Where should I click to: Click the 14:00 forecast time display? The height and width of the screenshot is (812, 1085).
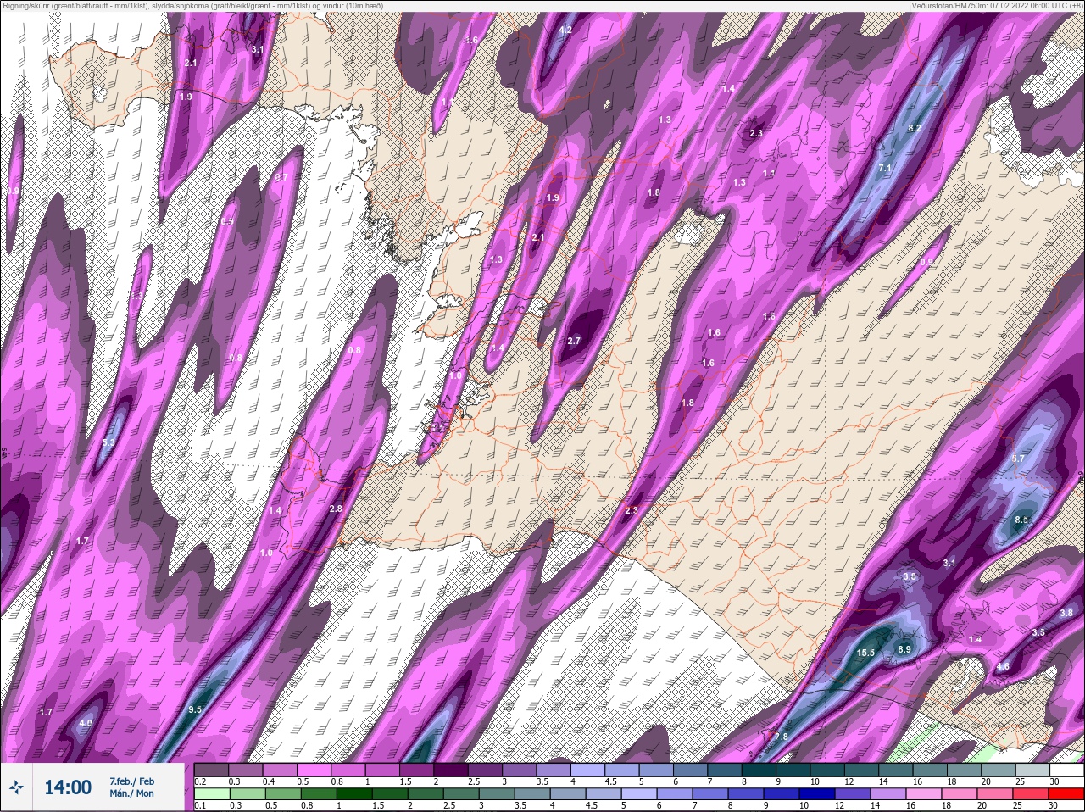[x=68, y=787]
